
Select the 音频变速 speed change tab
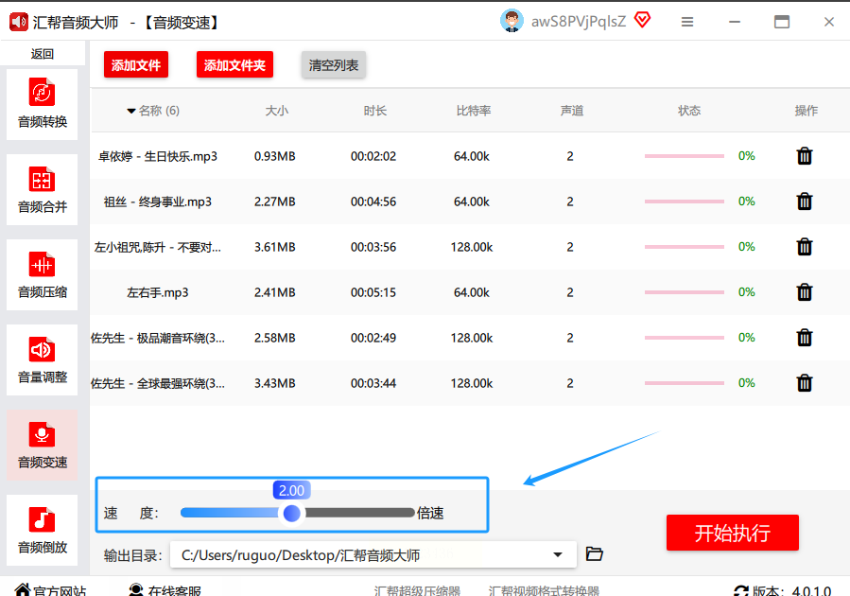coord(43,446)
